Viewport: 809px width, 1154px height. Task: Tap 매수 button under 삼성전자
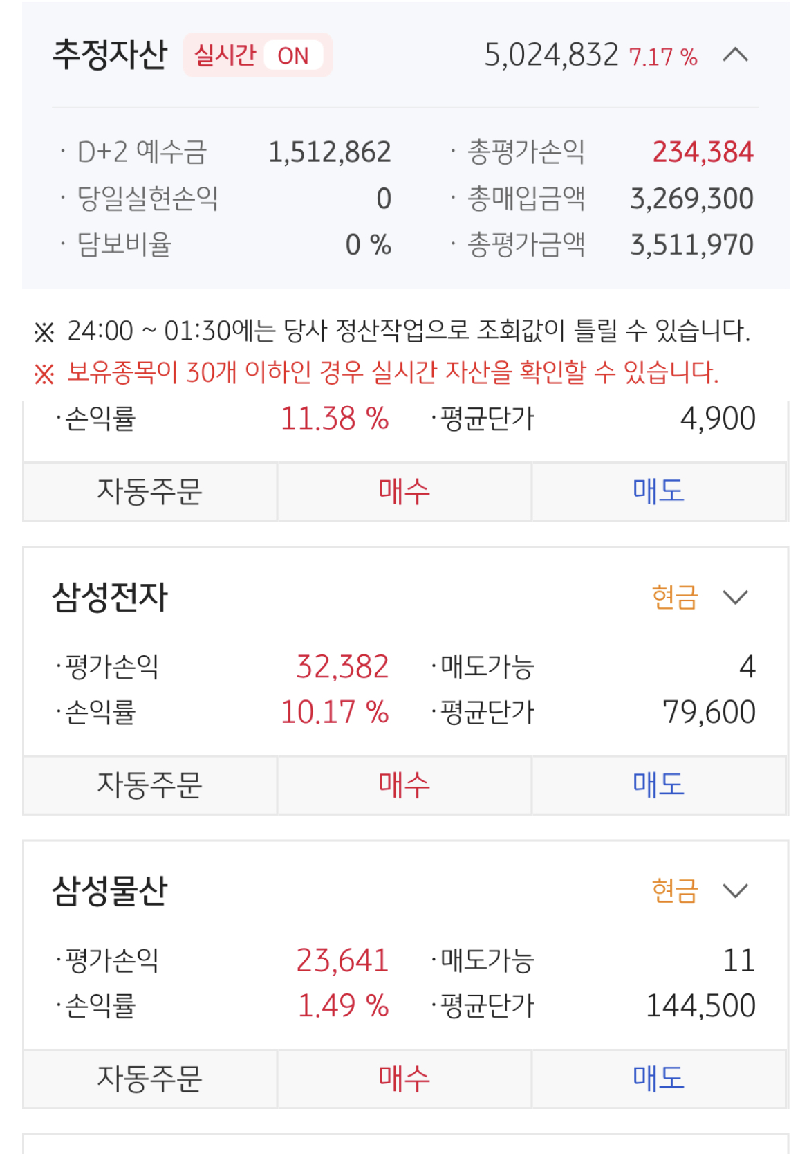(x=404, y=785)
